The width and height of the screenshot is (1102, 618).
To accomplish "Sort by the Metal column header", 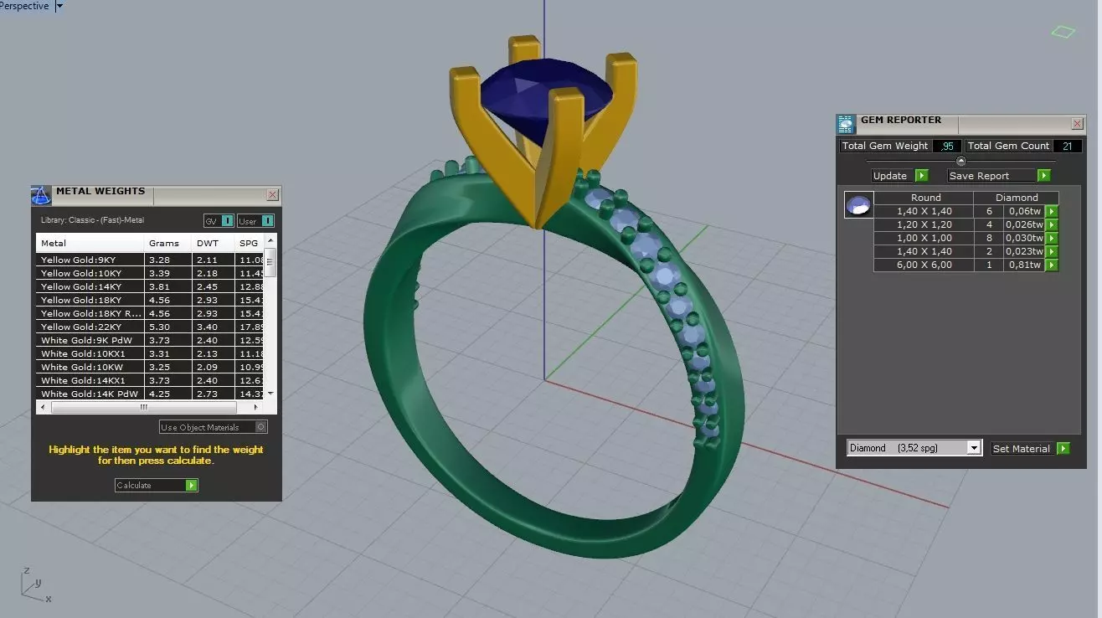I will pyautogui.click(x=90, y=244).
